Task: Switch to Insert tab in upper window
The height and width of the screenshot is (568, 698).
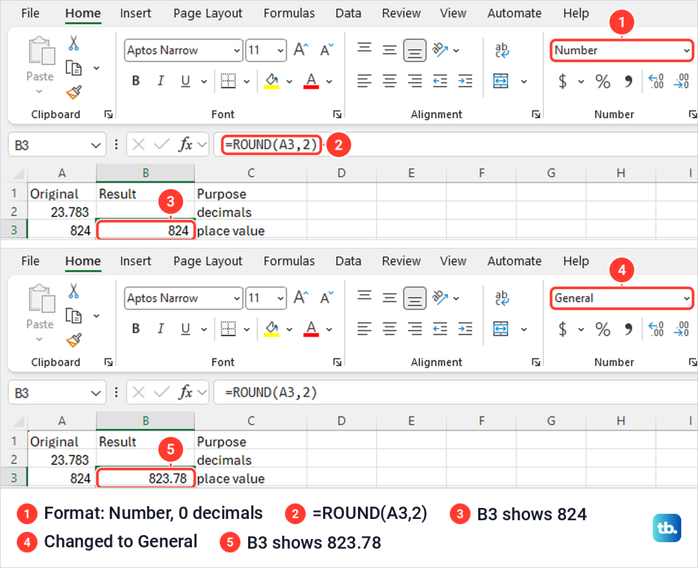Action: coord(135,14)
